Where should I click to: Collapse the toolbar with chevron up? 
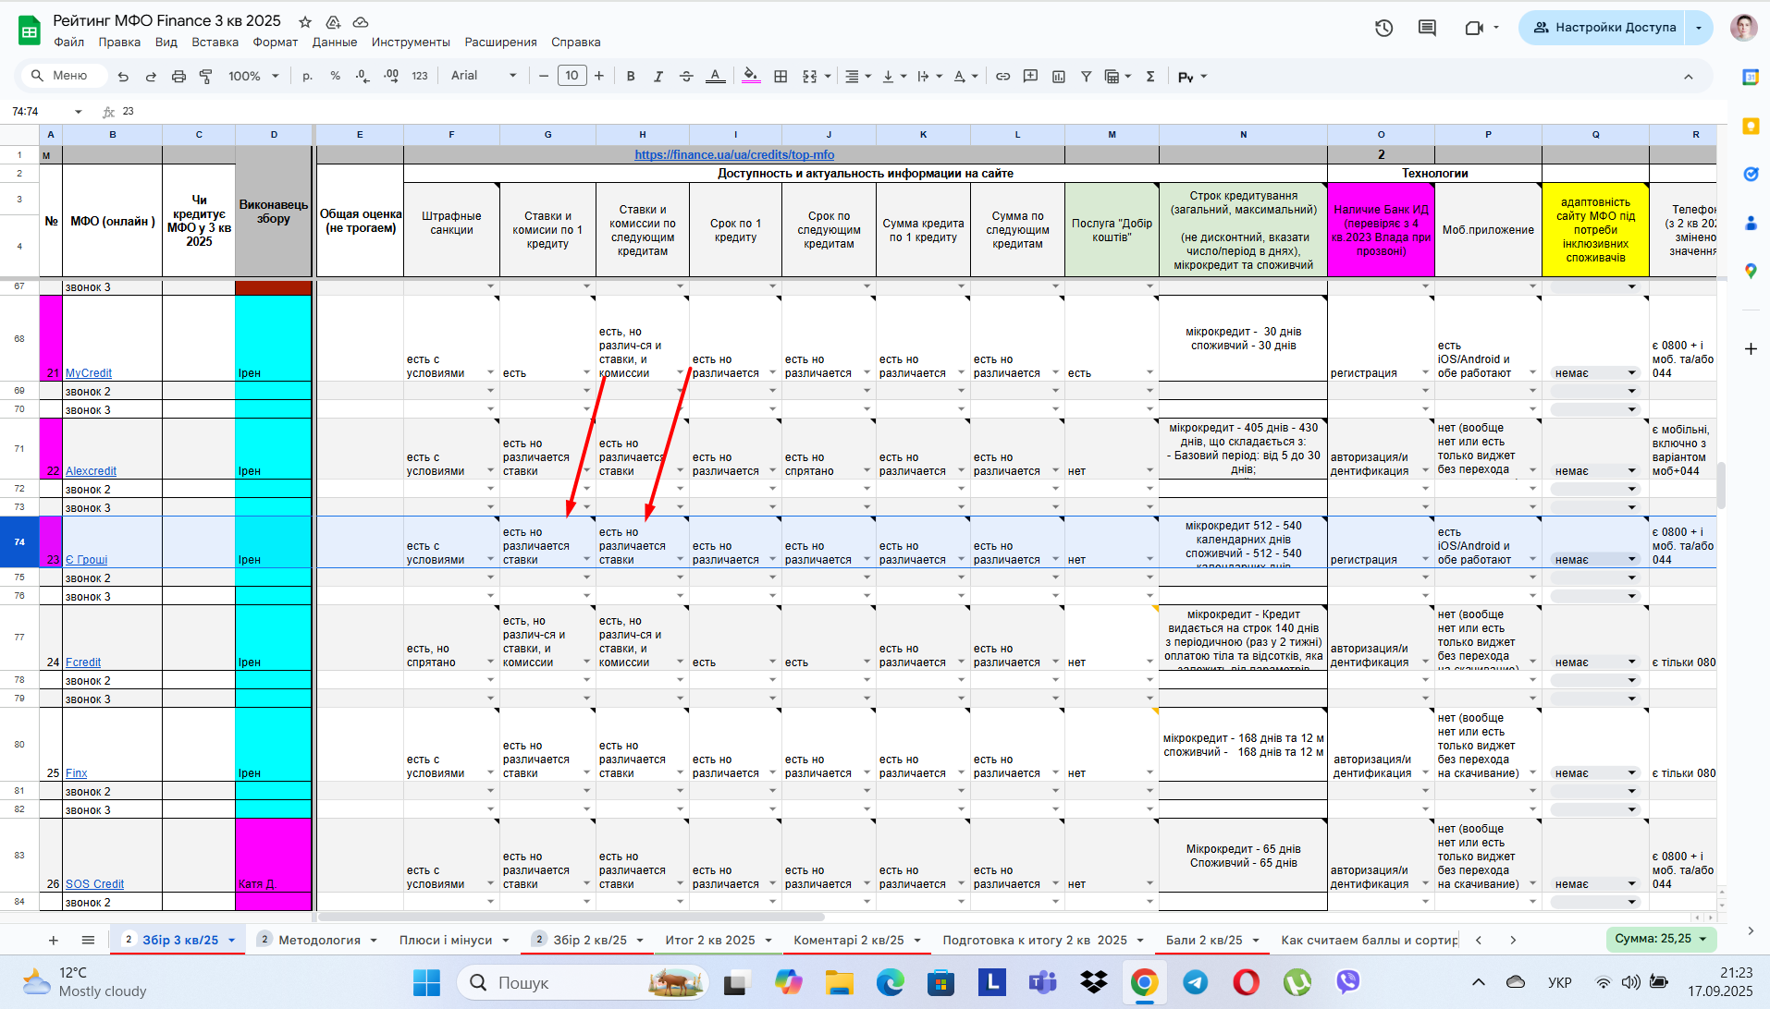coord(1689,77)
